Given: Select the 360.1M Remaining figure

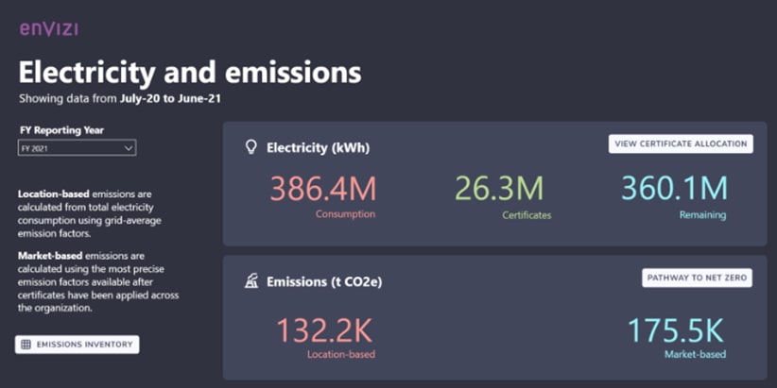Looking at the screenshot, I should [674, 189].
